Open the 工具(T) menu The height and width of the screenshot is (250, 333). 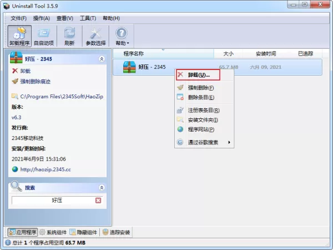pyautogui.click(x=88, y=18)
